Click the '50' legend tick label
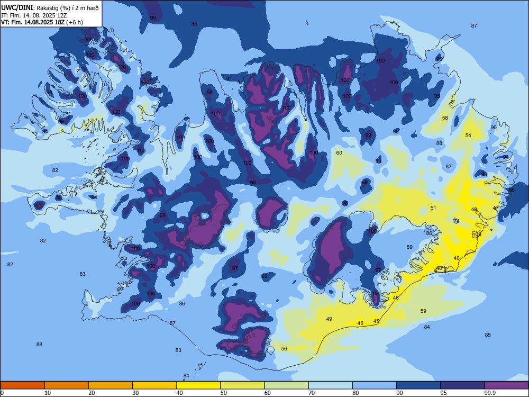 223,393
